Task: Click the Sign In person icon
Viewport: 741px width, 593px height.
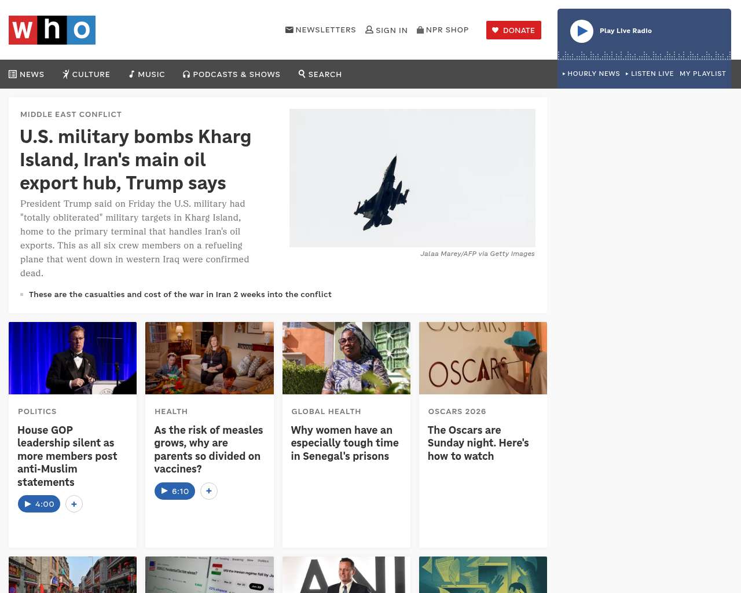Action: pyautogui.click(x=369, y=30)
